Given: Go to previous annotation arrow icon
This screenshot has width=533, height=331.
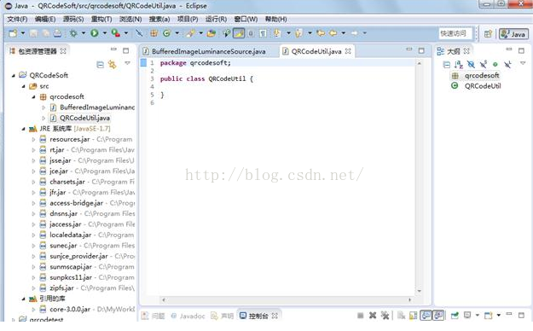Looking at the screenshot, I should [x=298, y=33].
